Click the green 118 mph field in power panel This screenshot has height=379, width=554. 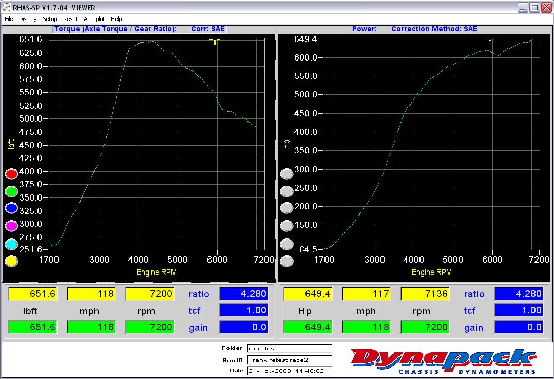click(367, 327)
